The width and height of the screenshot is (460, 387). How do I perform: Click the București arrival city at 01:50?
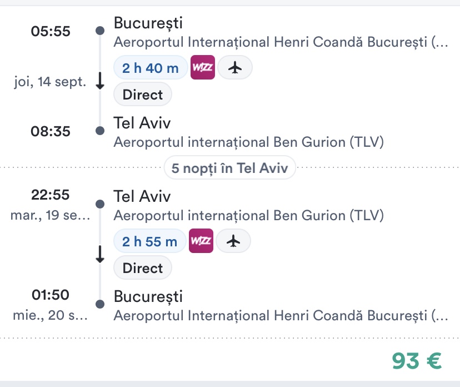point(148,296)
